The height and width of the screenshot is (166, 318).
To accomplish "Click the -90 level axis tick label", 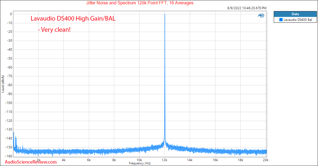I will pyautogui.click(x=9, y=94).
